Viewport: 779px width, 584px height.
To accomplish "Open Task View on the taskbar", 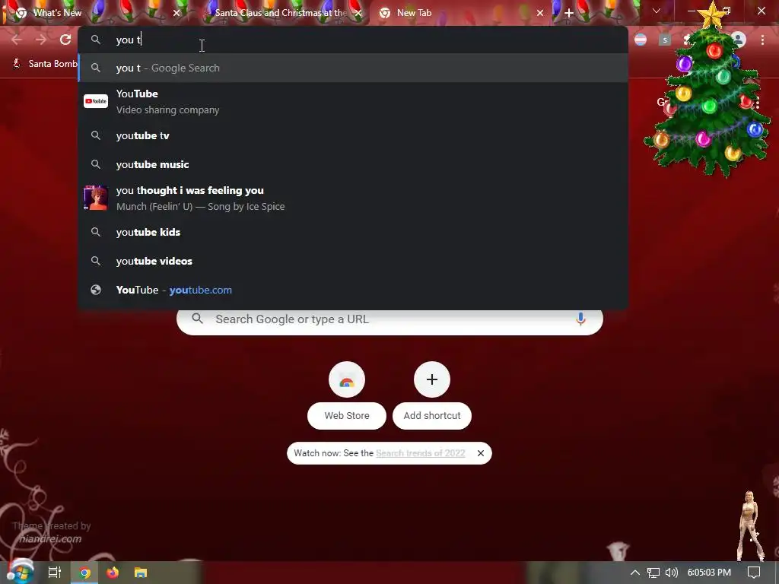I will tap(55, 573).
